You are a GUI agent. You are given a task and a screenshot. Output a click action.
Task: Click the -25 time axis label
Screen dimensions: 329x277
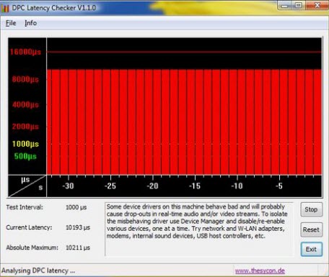click(110, 186)
